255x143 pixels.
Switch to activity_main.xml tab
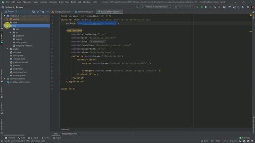62,12
